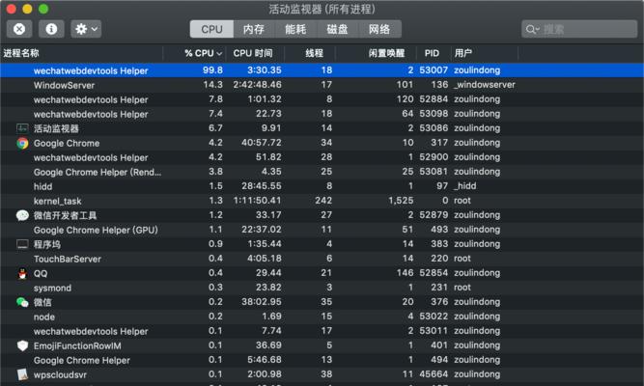Select wechatwebdevtools Helper with PID 53007
644x386 pixels.
[x=322, y=70]
